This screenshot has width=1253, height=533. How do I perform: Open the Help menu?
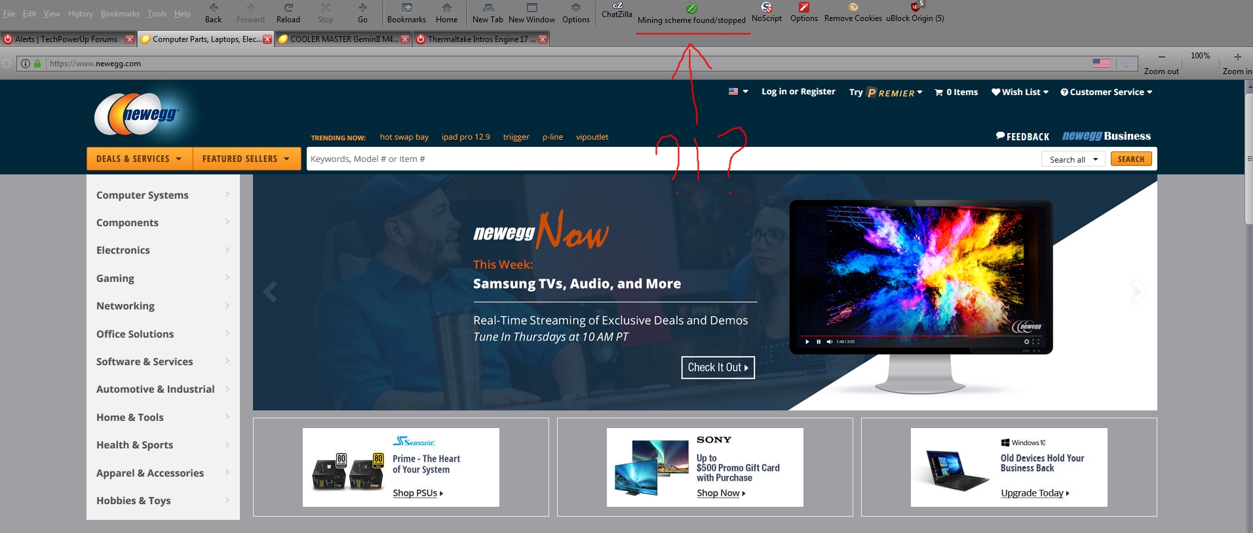(x=182, y=14)
